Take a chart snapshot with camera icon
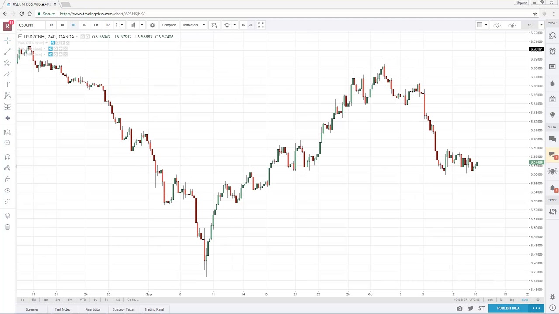 point(459,308)
